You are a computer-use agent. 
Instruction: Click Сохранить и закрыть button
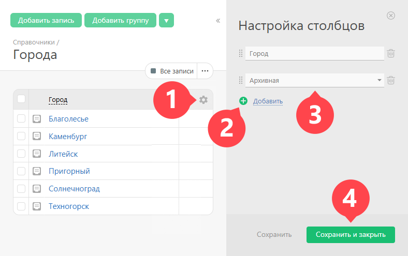pos(351,235)
